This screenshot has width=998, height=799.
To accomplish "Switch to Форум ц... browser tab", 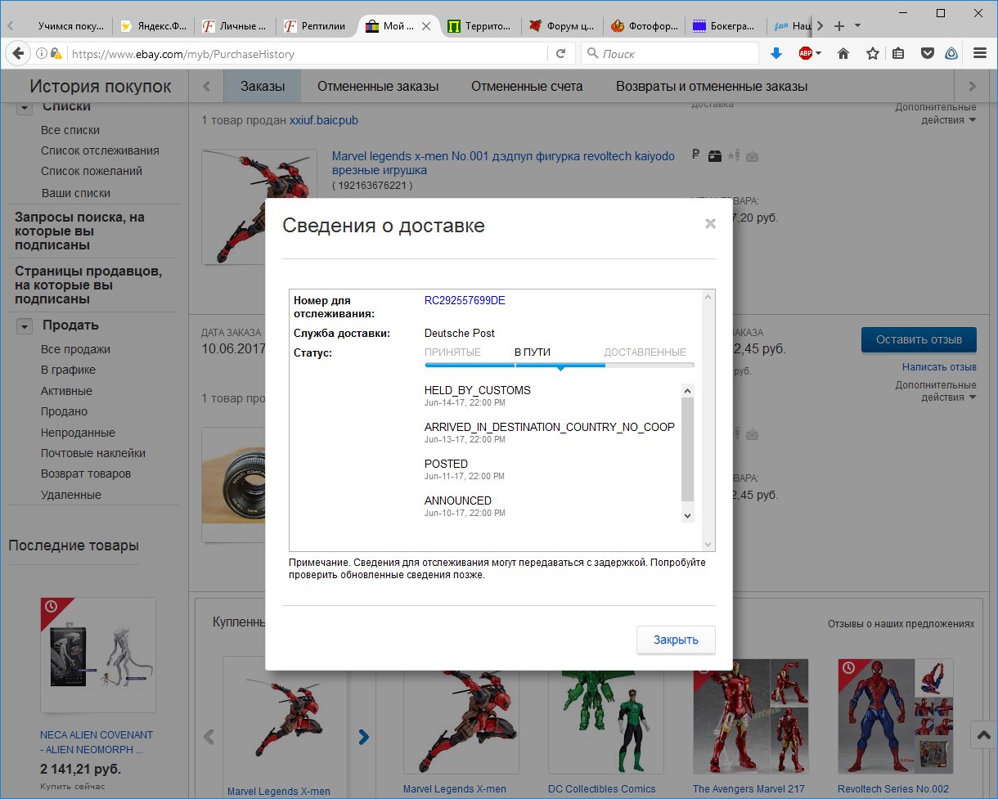I will pyautogui.click(x=562, y=26).
